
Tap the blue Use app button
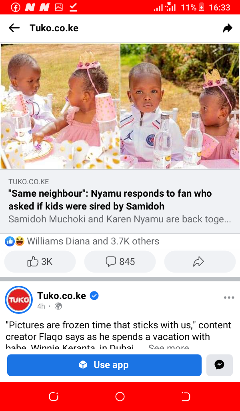[104, 365]
